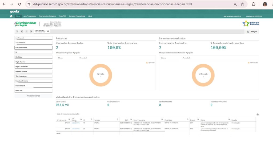Expand the Possui Emenda filter
The height and width of the screenshot is (151, 273).
point(33,86)
